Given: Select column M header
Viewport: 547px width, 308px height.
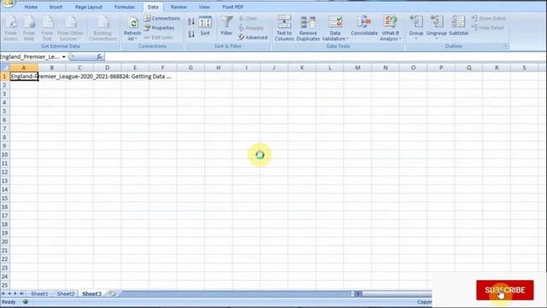Looking at the screenshot, I should [357, 68].
